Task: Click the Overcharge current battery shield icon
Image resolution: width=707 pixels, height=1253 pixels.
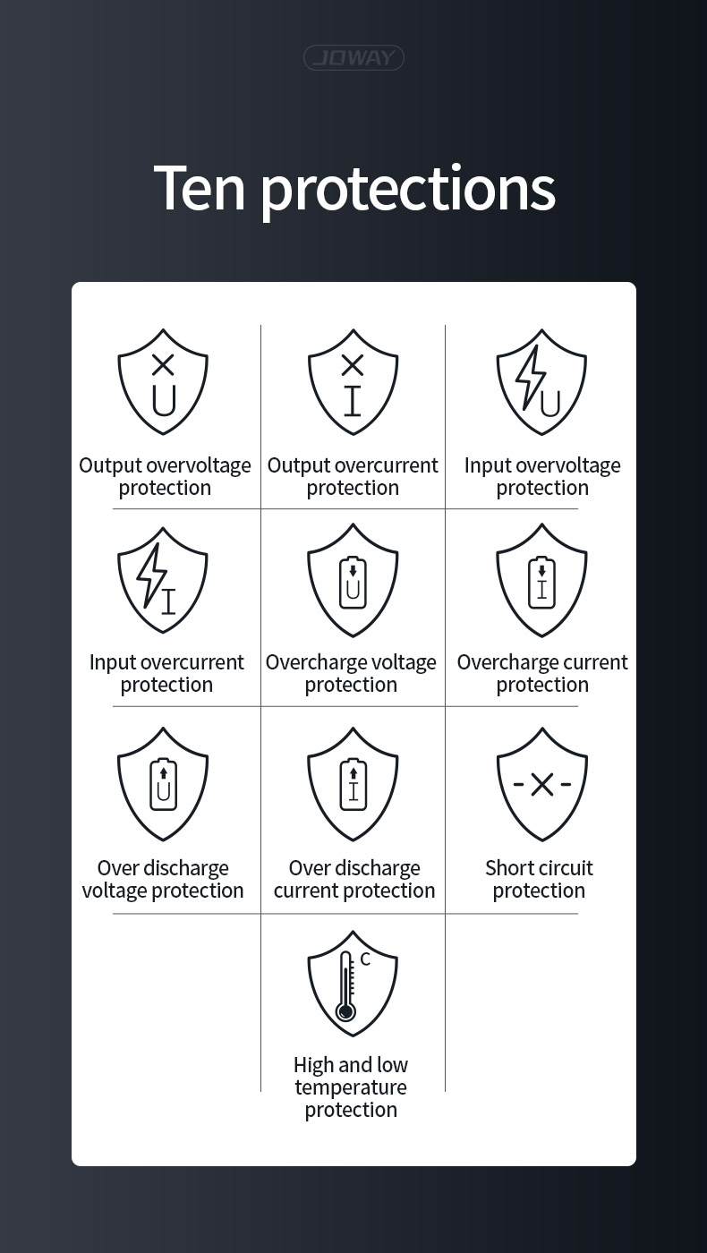Action: coord(542,580)
